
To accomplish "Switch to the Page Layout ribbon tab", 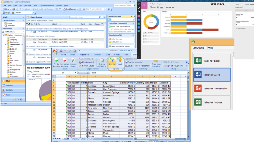I will click(84, 55).
